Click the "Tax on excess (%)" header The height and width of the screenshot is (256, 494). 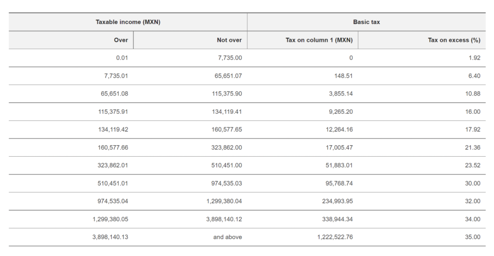(x=454, y=40)
